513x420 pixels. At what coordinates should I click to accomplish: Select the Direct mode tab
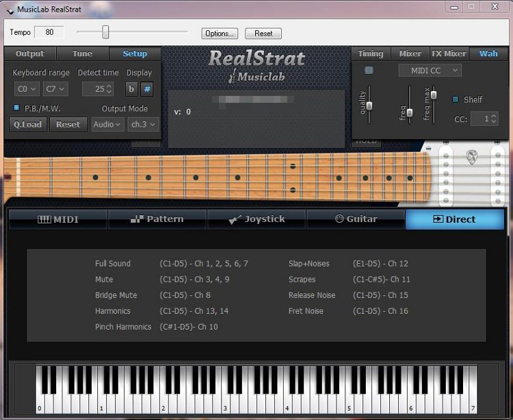(x=454, y=219)
